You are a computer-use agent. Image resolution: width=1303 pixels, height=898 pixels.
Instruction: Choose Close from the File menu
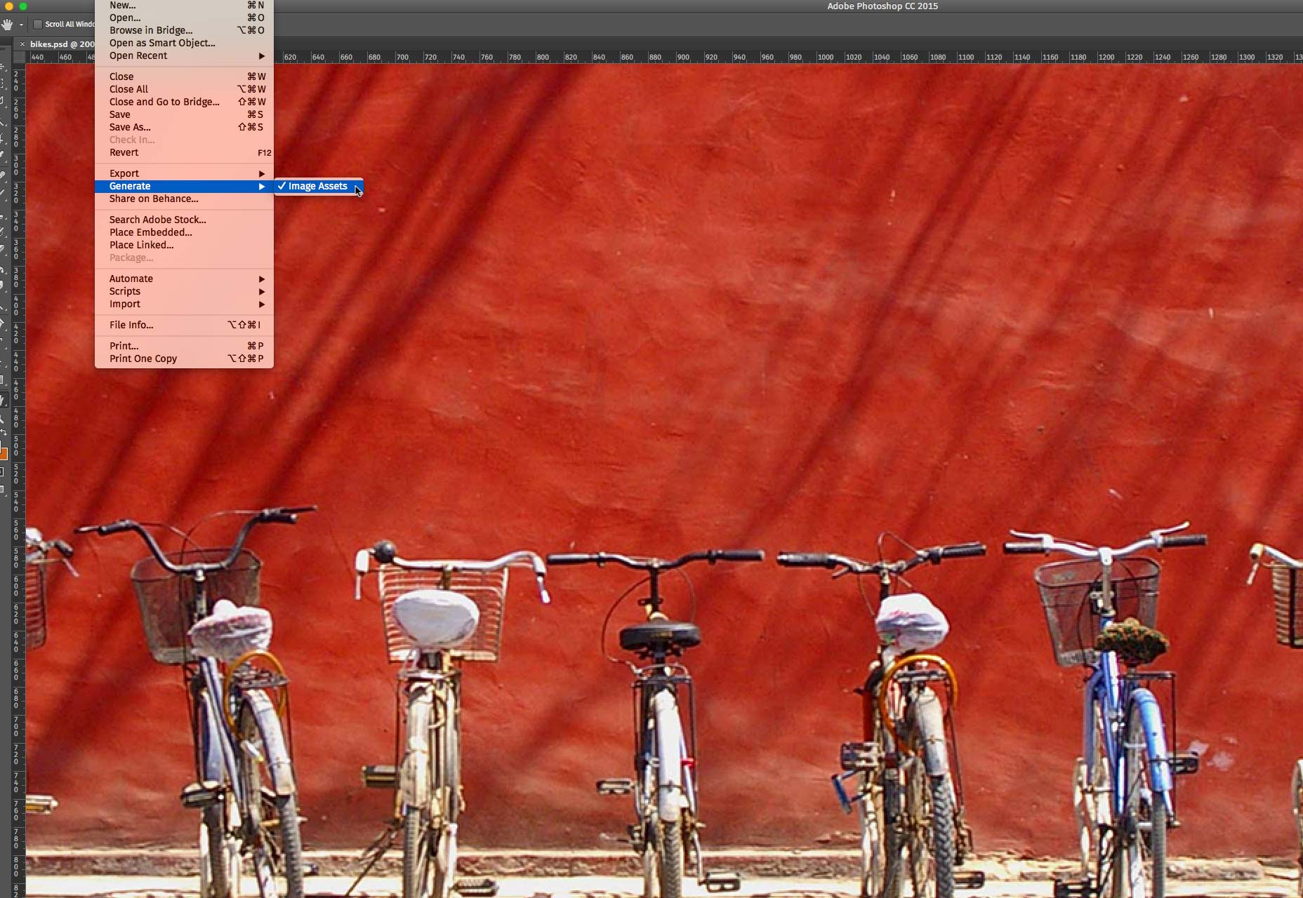[x=184, y=76]
